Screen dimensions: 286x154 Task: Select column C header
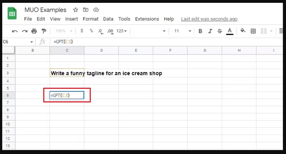(67, 50)
